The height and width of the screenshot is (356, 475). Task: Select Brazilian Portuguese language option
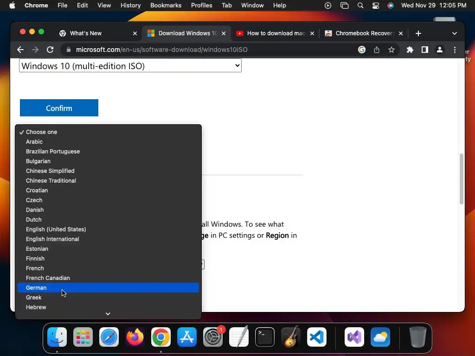pos(108,152)
